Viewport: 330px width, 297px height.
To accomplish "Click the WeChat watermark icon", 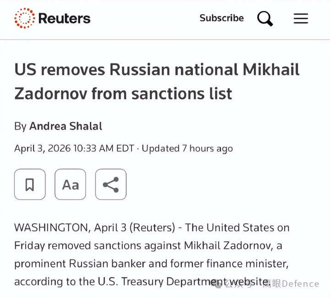I will 216,284.
